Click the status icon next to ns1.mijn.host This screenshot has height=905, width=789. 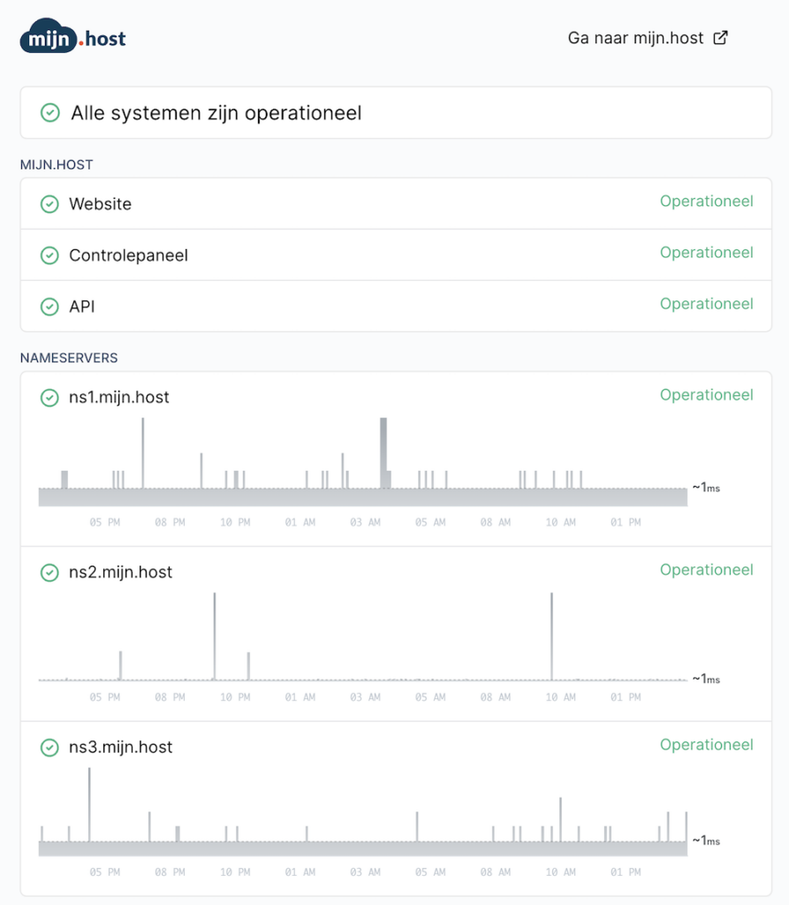click(49, 397)
